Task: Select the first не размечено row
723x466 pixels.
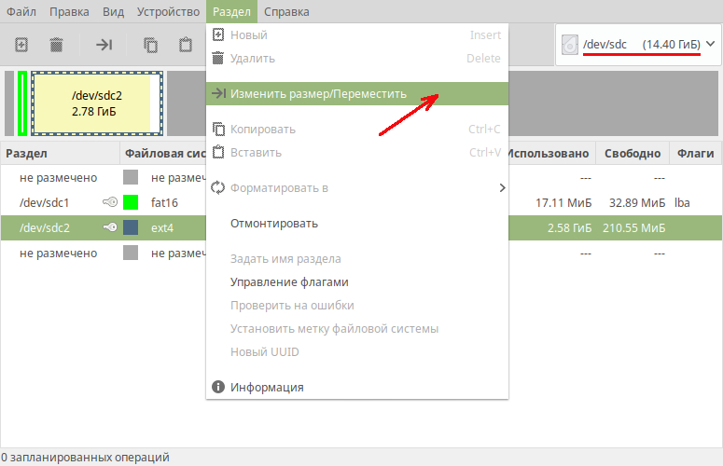Action: (x=362, y=177)
